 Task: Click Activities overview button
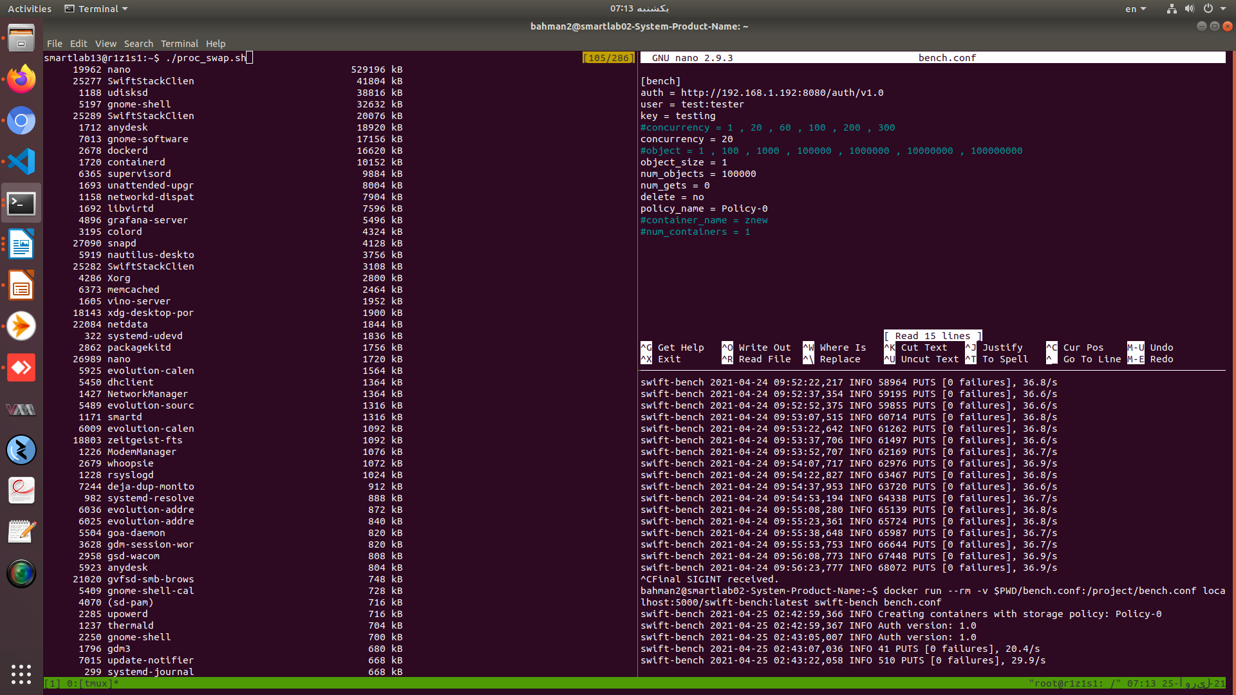coord(30,9)
